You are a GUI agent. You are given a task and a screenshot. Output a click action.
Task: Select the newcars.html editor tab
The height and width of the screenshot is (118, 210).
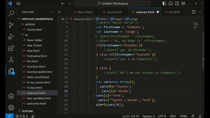click(x=145, y=12)
